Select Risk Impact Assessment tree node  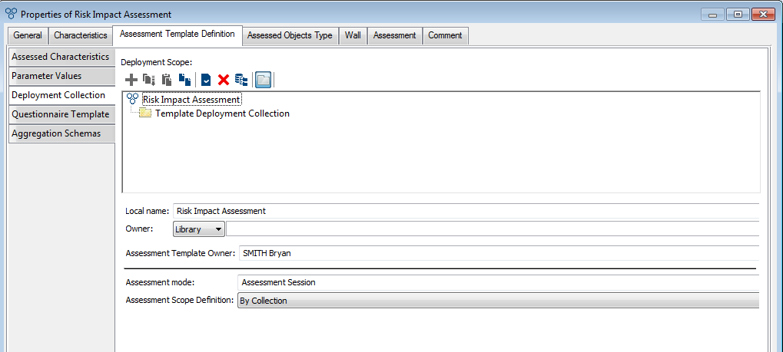tap(191, 100)
